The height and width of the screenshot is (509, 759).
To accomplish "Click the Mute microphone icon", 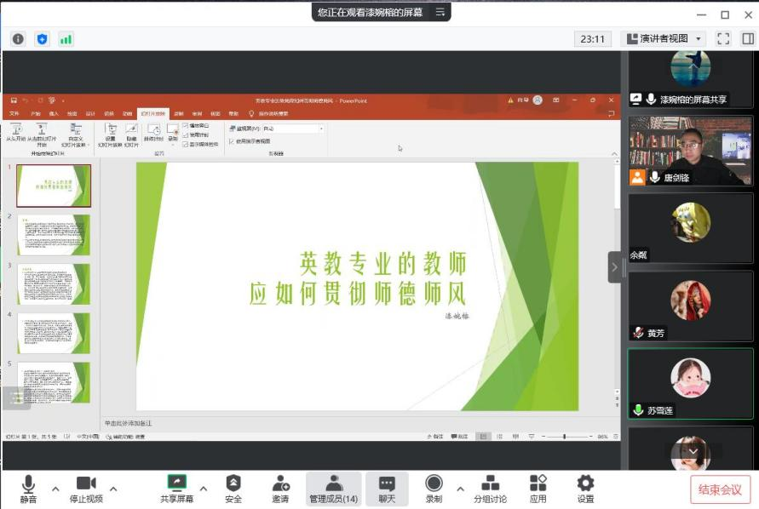I will pos(28,483).
